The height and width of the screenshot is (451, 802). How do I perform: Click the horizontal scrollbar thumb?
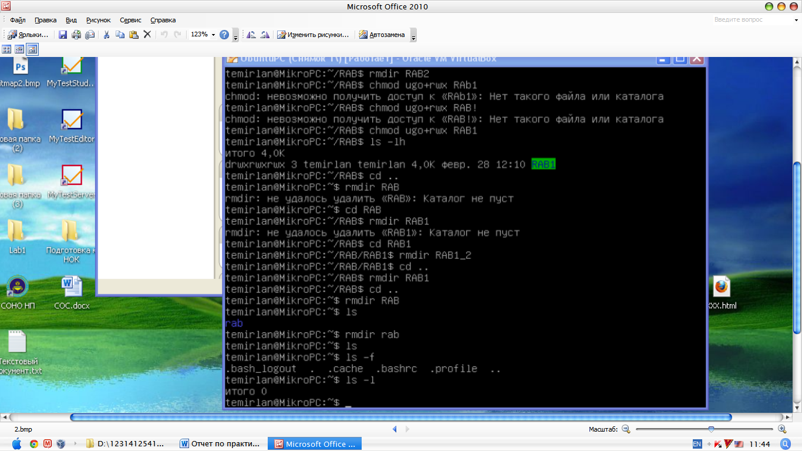click(x=400, y=418)
